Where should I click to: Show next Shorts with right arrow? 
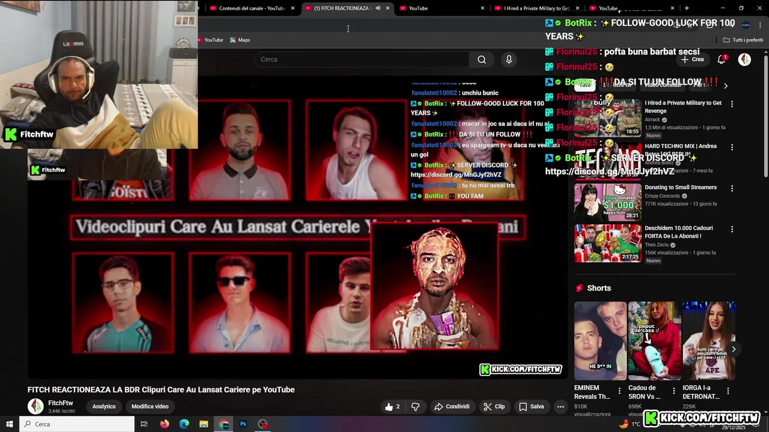point(733,349)
